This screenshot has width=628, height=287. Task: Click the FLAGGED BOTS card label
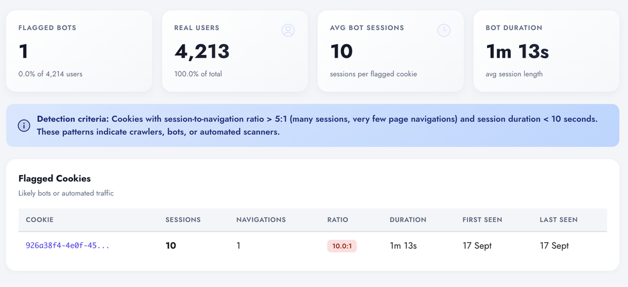(47, 28)
